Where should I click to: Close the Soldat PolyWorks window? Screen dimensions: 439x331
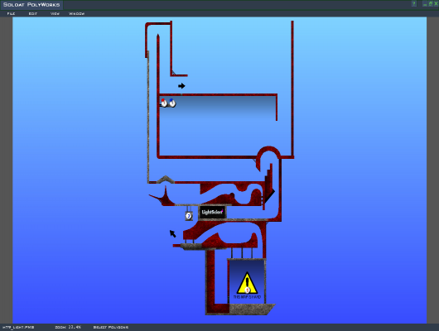click(x=436, y=3)
